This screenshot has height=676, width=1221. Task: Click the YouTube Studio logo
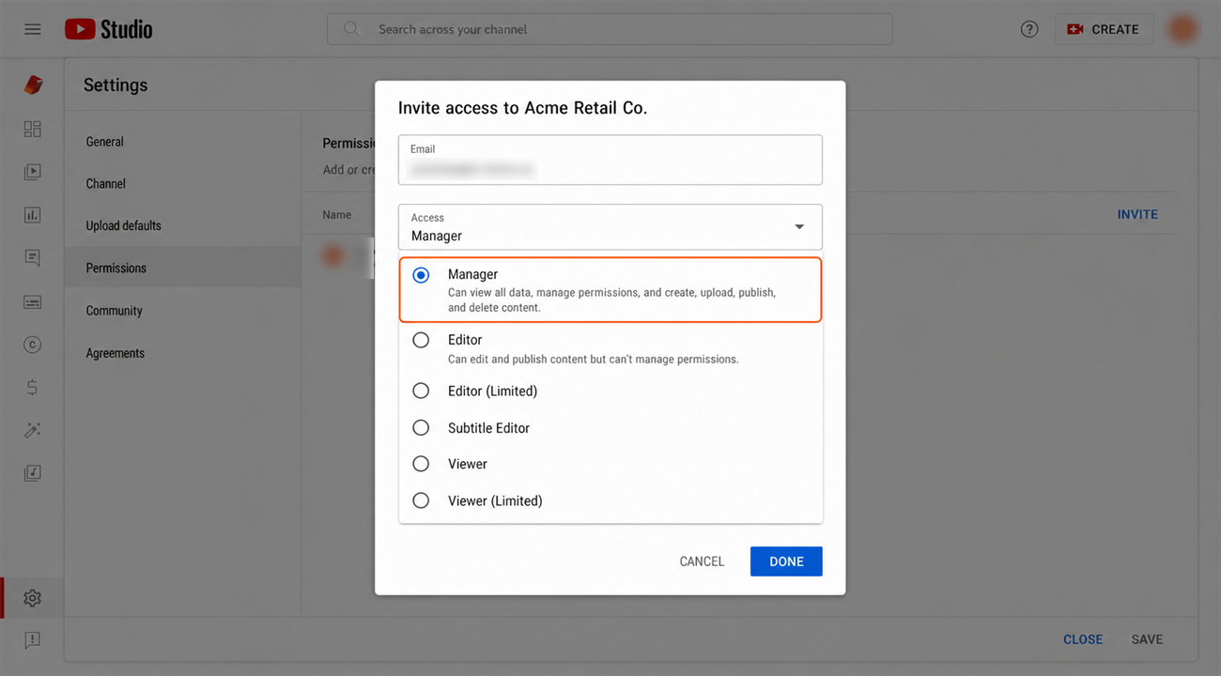[109, 29]
